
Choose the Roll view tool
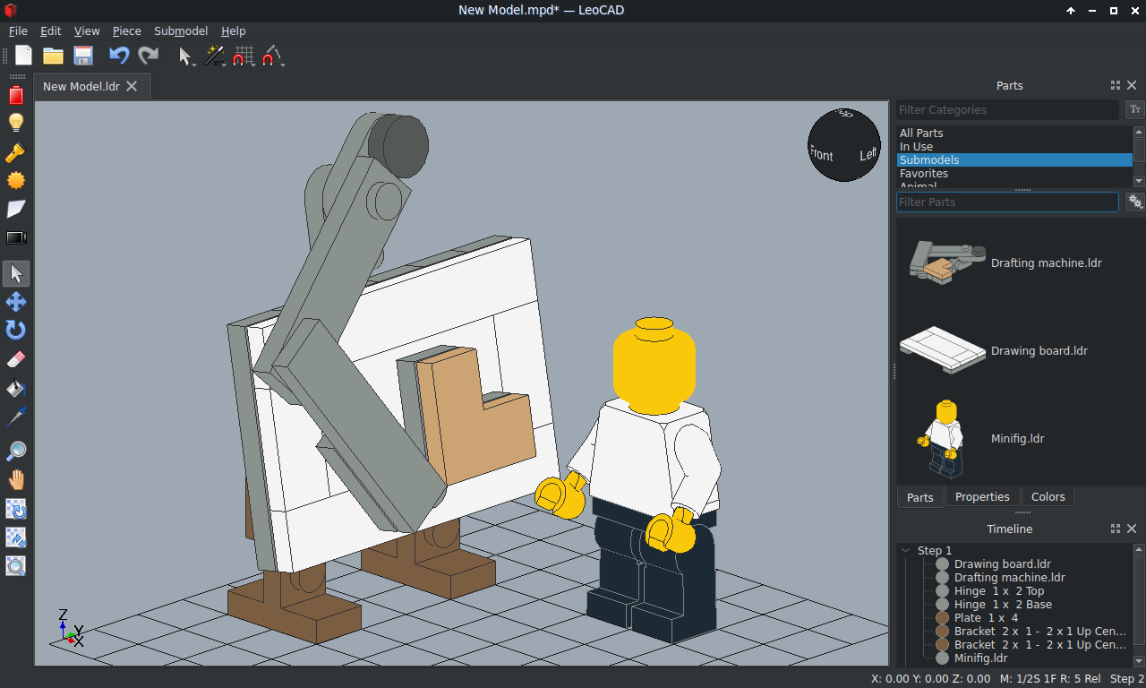16,537
